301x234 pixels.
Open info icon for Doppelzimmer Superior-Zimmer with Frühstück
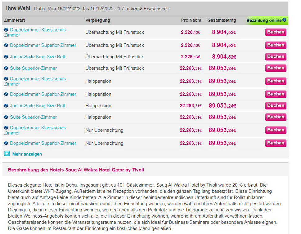[6, 45]
